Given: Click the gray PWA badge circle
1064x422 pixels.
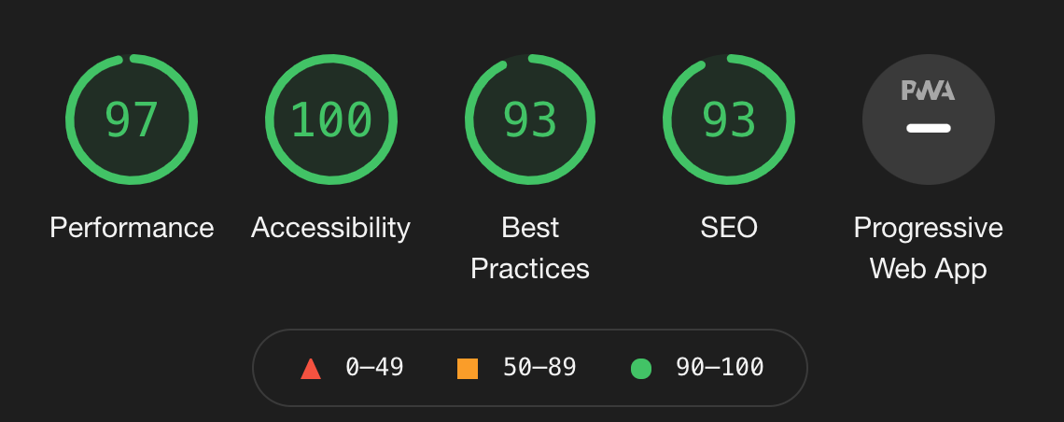Looking at the screenshot, I should (929, 120).
